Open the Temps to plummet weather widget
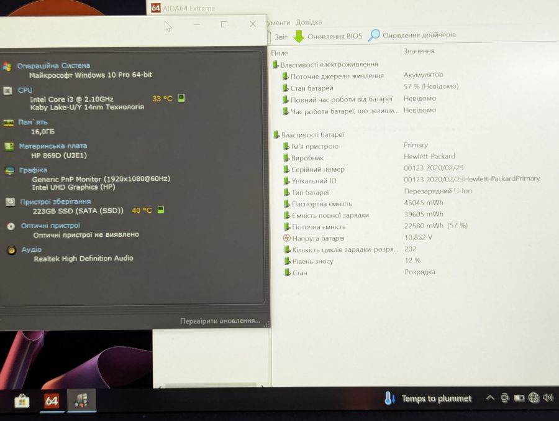The height and width of the screenshot is (421, 559). click(x=428, y=399)
